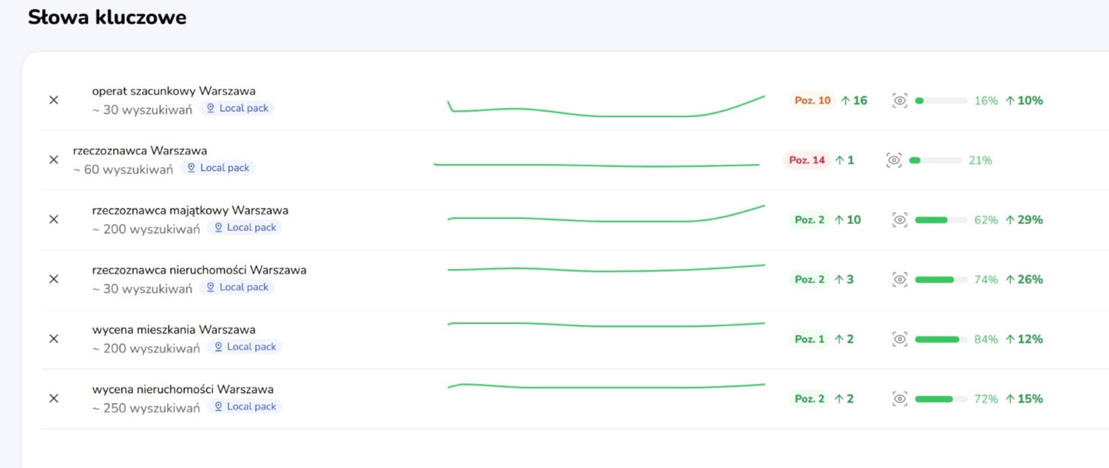Click Local pack badge for 'rzeczoznawca Warszawa'
1109x468 pixels.
coord(217,168)
